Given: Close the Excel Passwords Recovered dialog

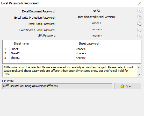Looking at the screenshot, I should click(x=140, y=3).
